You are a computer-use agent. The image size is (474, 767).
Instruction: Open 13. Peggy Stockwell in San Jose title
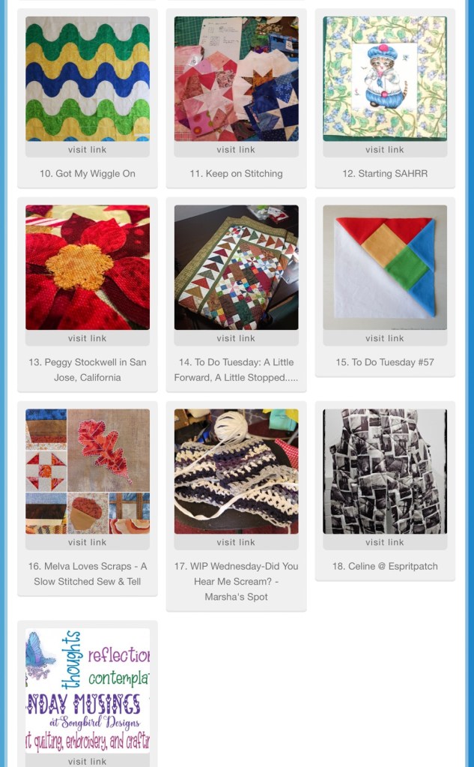tap(88, 370)
